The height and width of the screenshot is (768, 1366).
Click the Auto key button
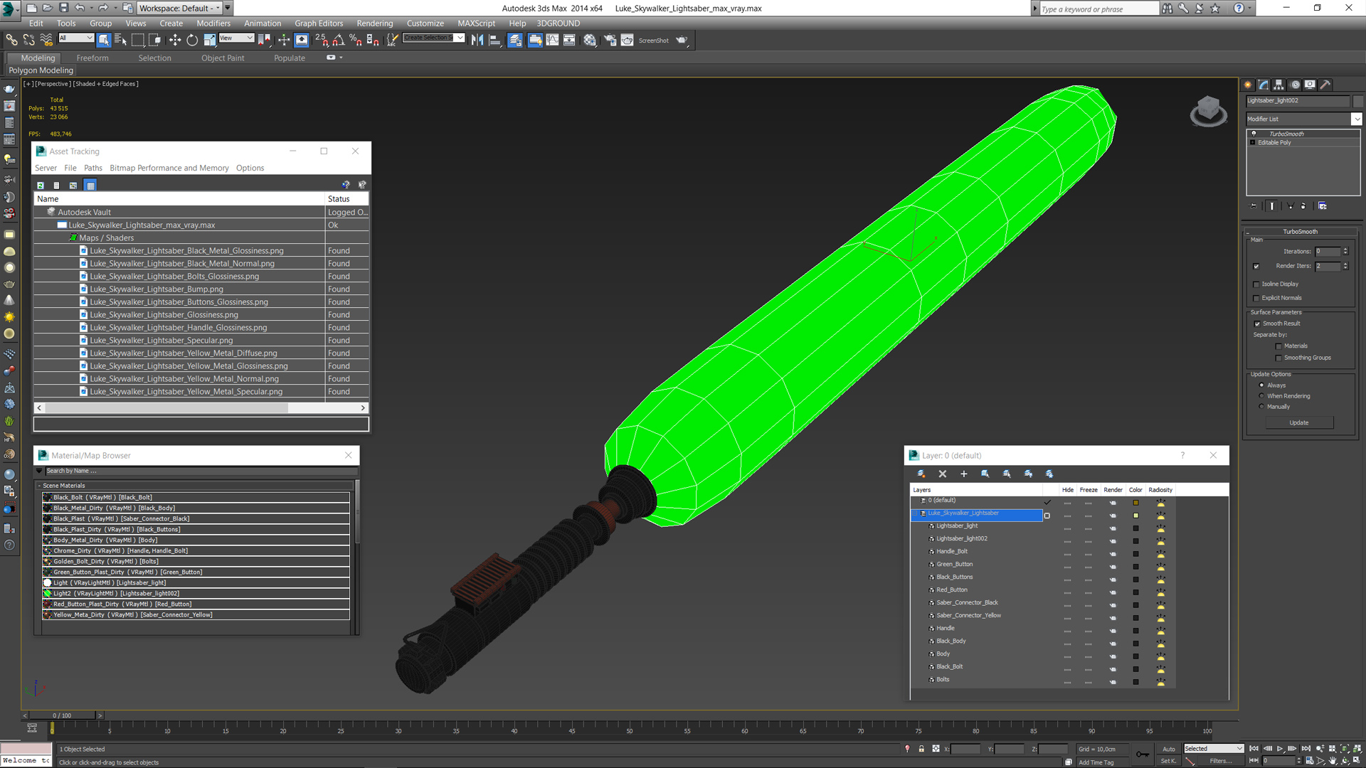point(1169,749)
